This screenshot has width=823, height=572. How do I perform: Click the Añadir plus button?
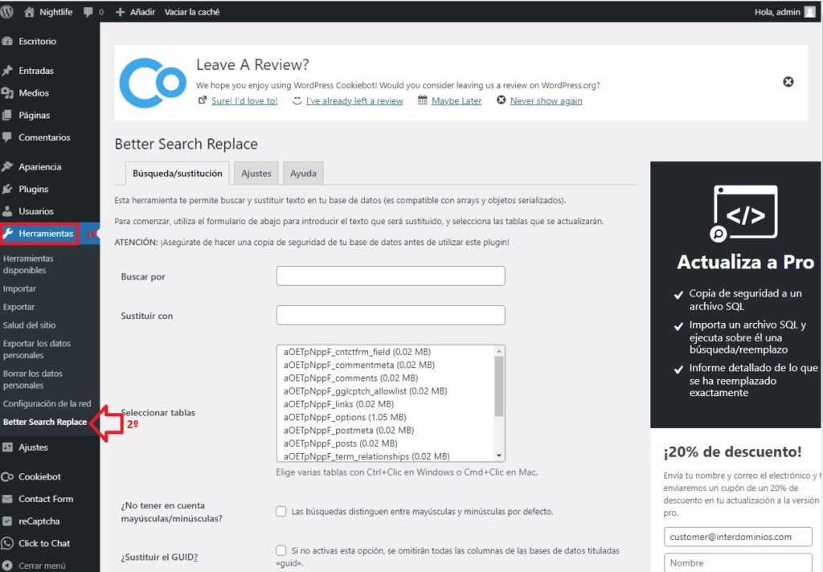[135, 11]
